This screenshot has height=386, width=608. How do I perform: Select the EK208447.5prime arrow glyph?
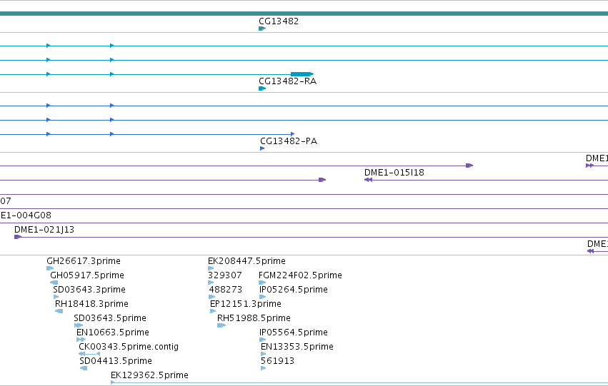pos(211,268)
